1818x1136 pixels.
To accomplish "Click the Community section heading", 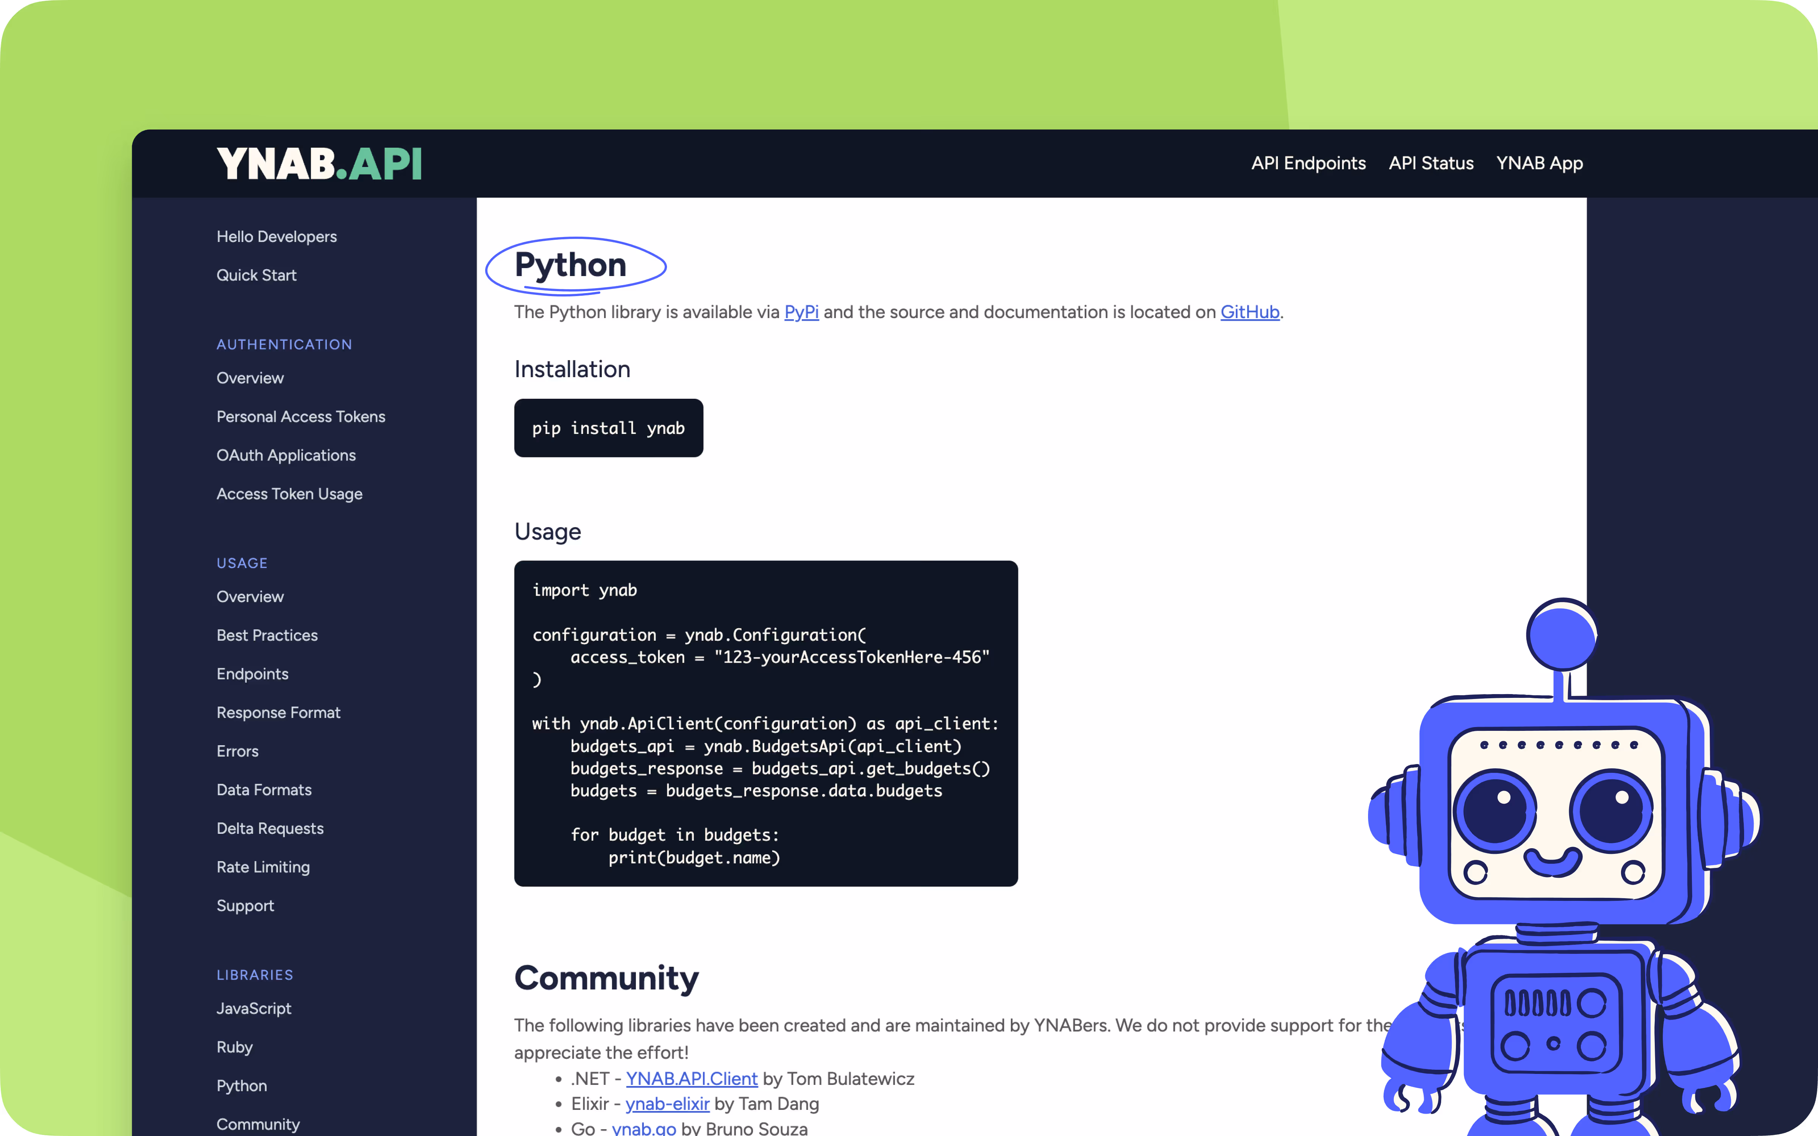I will tap(606, 978).
